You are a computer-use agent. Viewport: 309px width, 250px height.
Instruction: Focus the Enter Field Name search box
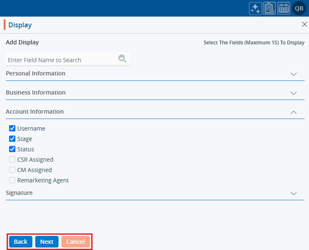pos(62,60)
